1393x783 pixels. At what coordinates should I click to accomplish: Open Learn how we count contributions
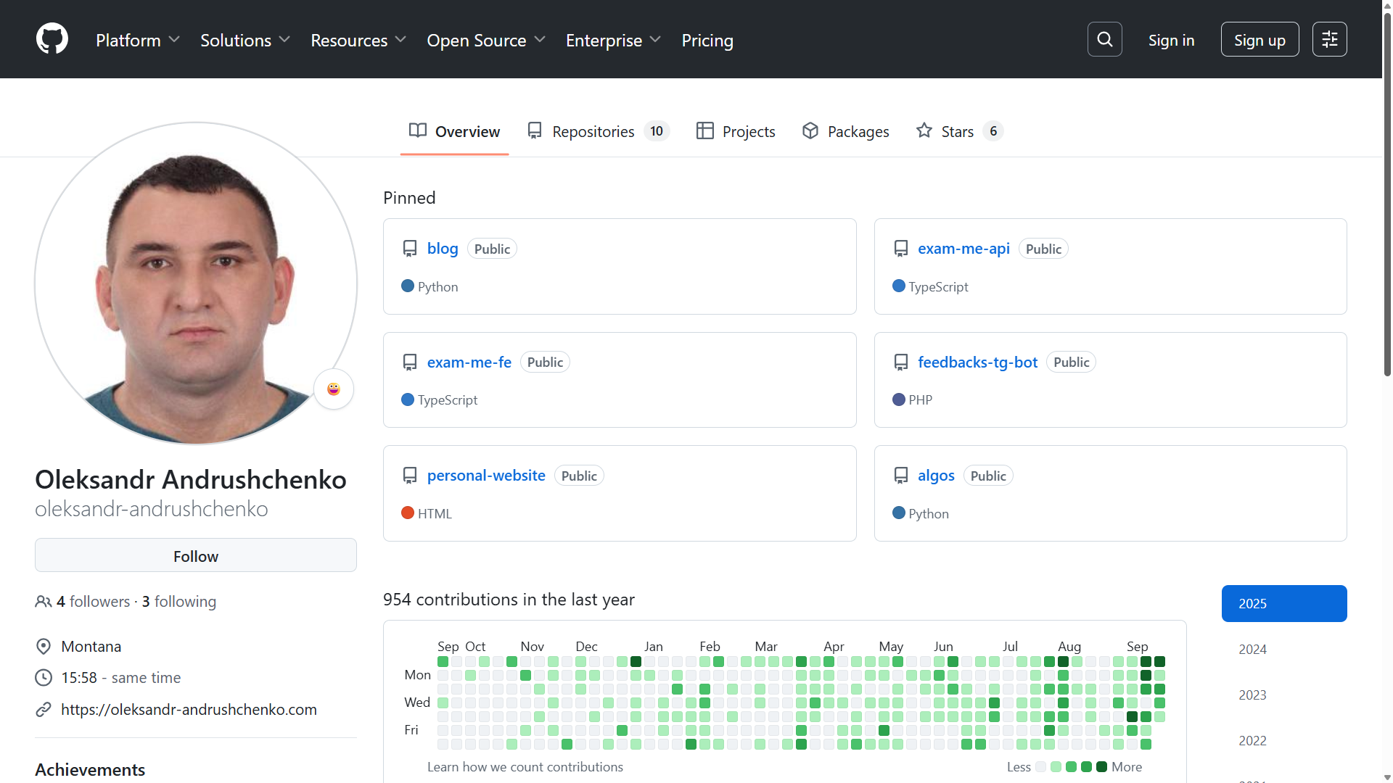click(525, 766)
